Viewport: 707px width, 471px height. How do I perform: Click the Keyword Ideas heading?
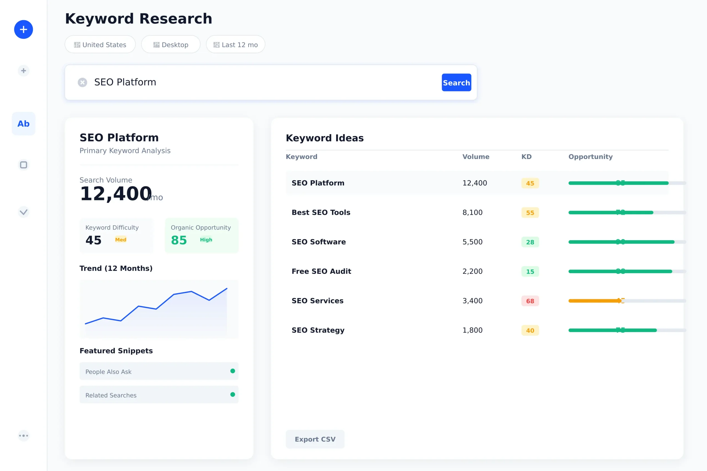coord(325,138)
